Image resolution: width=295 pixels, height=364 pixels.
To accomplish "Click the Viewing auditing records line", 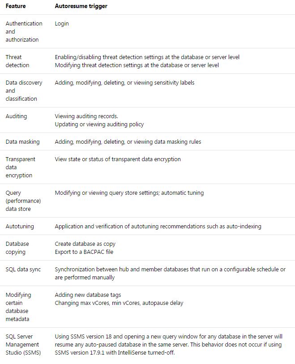I will pyautogui.click(x=86, y=116).
